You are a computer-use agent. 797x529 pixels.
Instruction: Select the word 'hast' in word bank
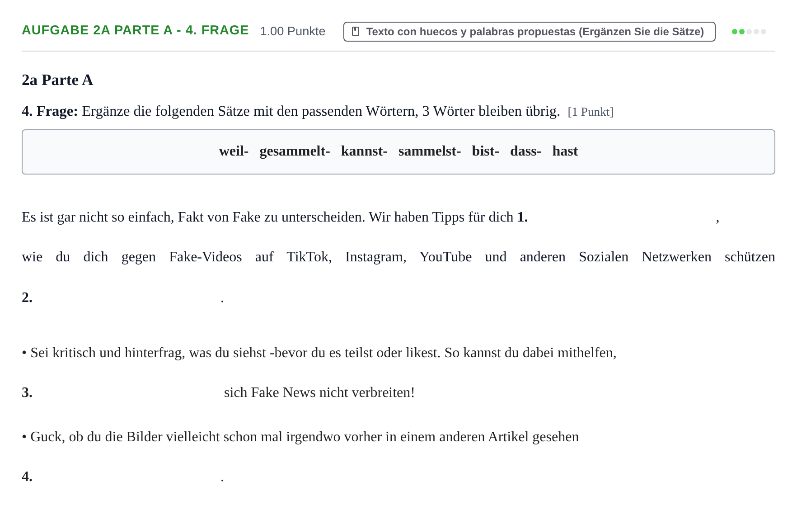point(565,151)
